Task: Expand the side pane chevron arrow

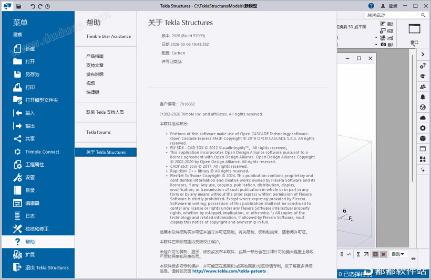Action: click(x=423, y=55)
